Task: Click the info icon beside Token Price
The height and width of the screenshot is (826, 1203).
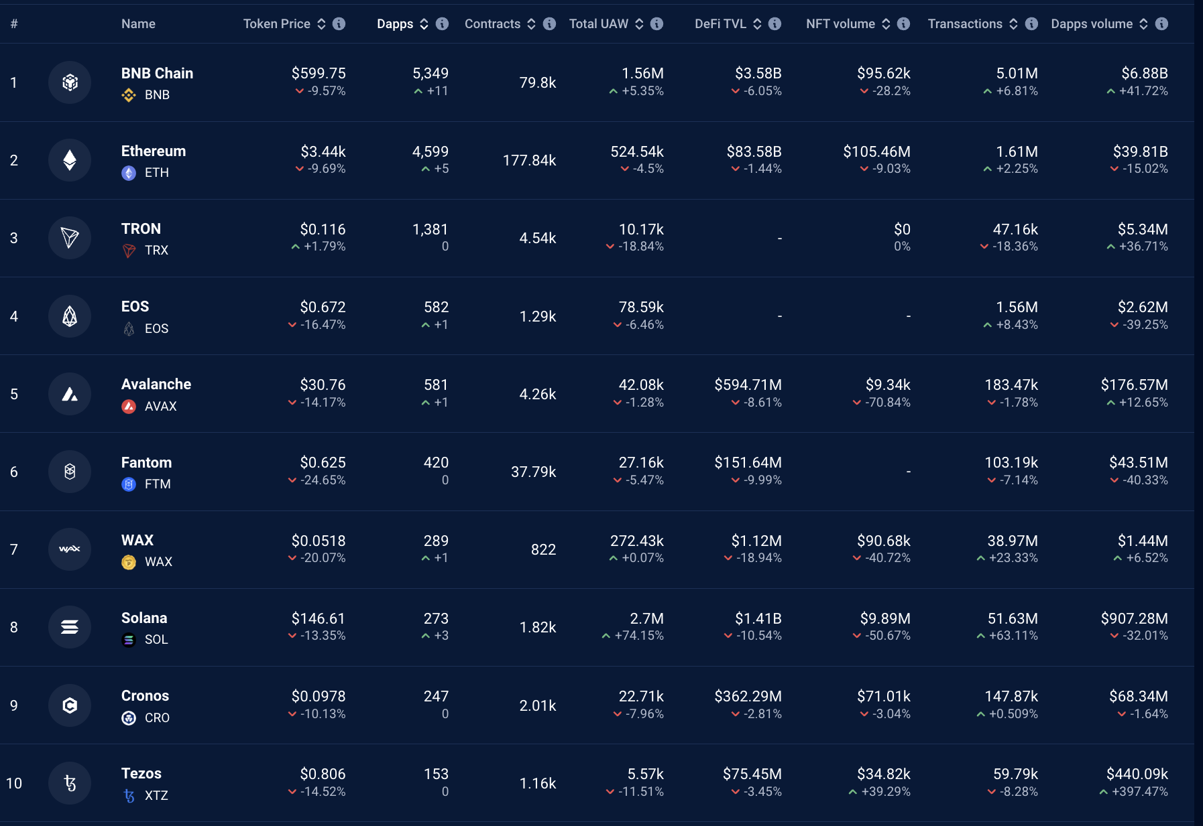Action: [339, 24]
